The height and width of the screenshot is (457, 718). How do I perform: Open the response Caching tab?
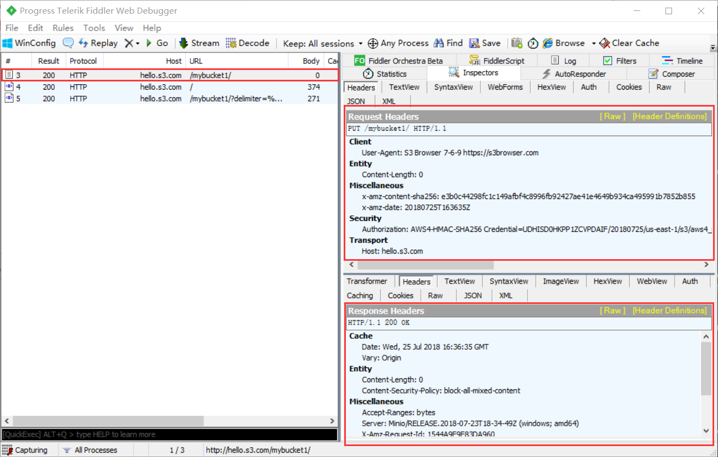coord(360,295)
